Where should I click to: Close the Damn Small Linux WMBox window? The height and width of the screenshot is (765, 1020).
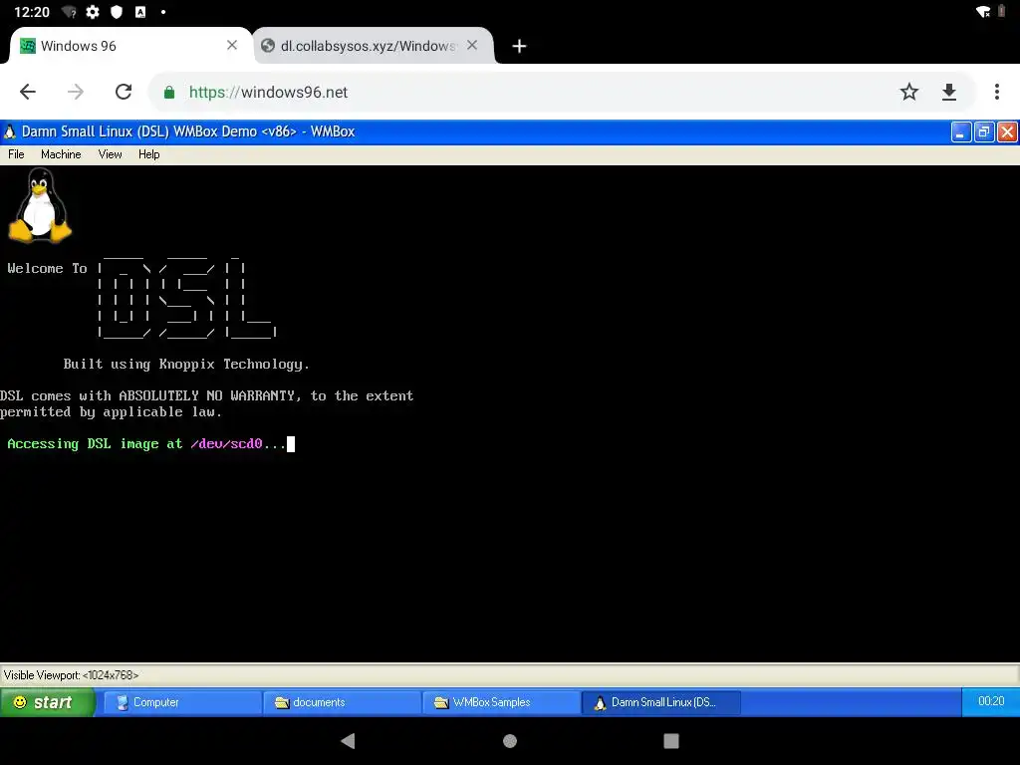point(1007,132)
